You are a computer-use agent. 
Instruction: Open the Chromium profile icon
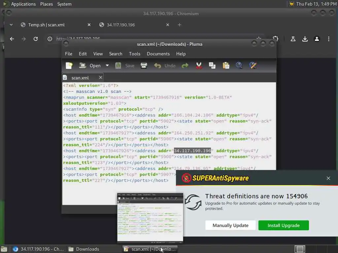click(317, 39)
